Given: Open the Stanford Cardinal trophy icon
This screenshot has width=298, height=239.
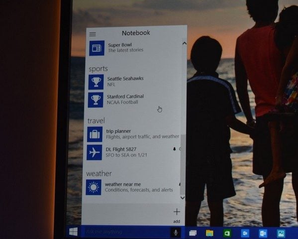Looking at the screenshot, I should click(96, 100).
